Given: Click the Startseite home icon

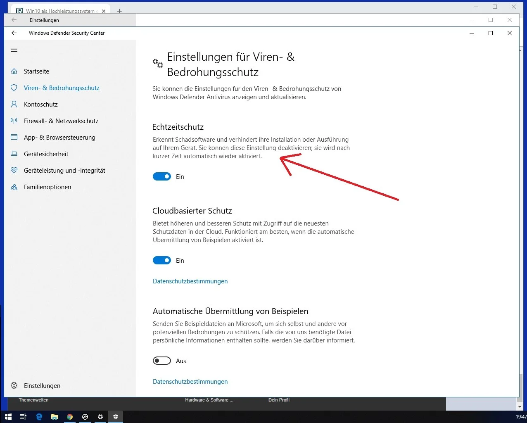Looking at the screenshot, I should 14,71.
